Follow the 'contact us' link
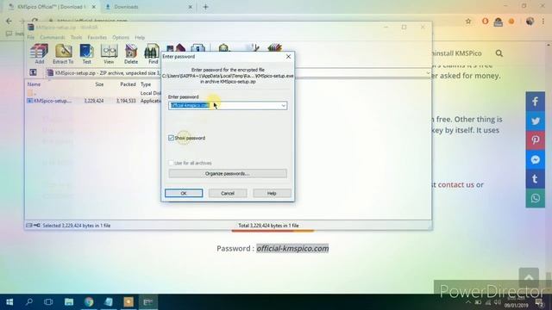This screenshot has width=552, height=310. (456, 184)
